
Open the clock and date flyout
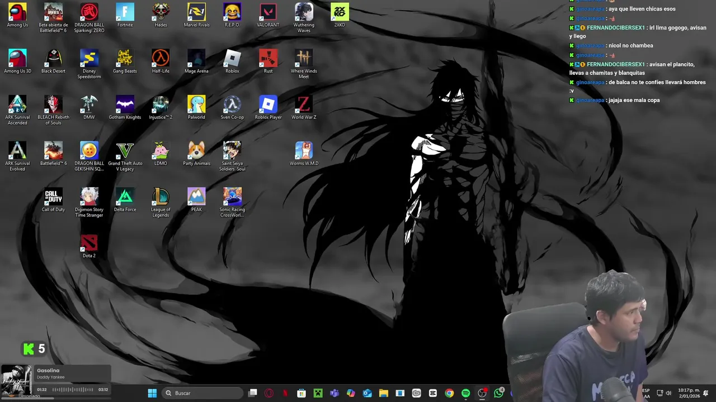tap(689, 393)
